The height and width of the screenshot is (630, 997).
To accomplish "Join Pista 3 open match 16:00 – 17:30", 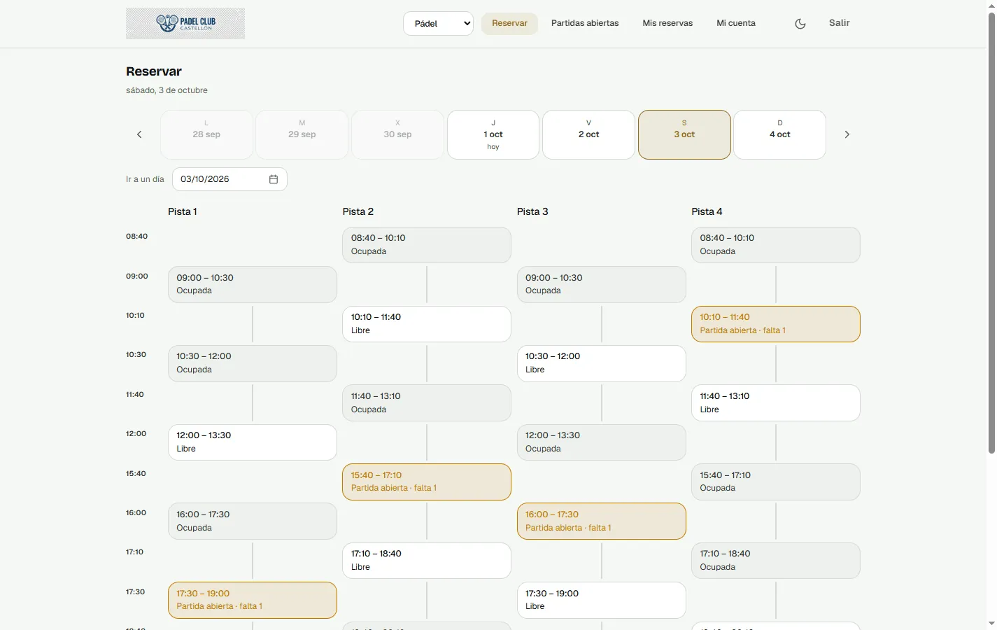I will pyautogui.click(x=602, y=521).
